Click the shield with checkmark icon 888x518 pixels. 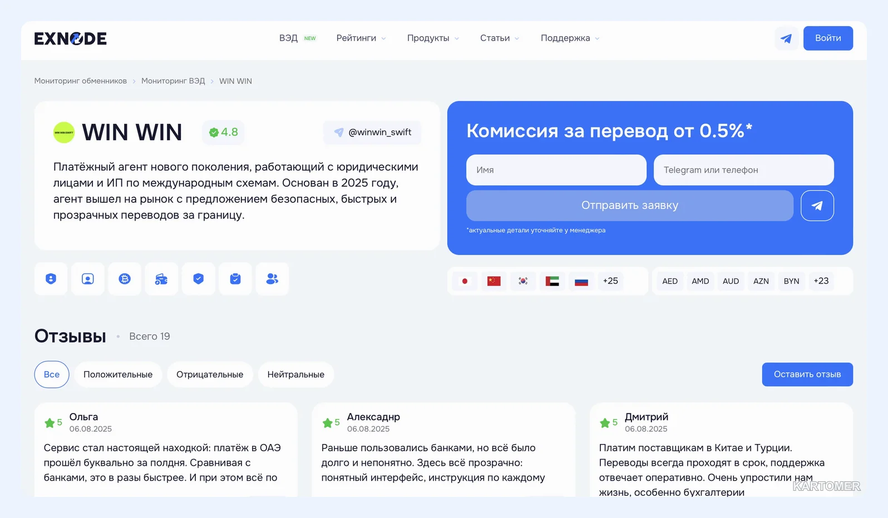pos(199,279)
